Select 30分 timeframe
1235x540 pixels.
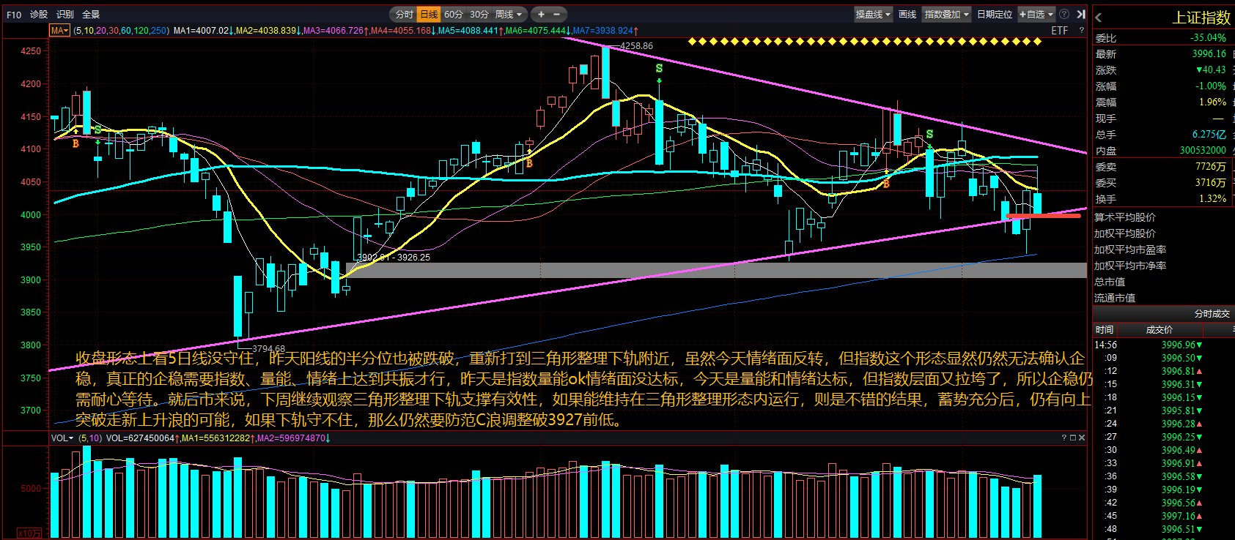pyautogui.click(x=479, y=14)
